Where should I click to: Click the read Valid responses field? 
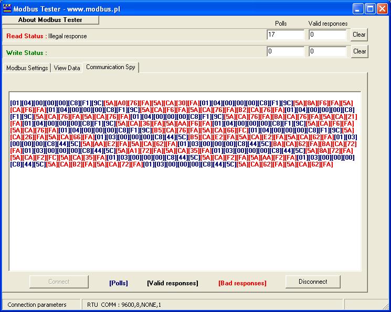click(x=327, y=35)
